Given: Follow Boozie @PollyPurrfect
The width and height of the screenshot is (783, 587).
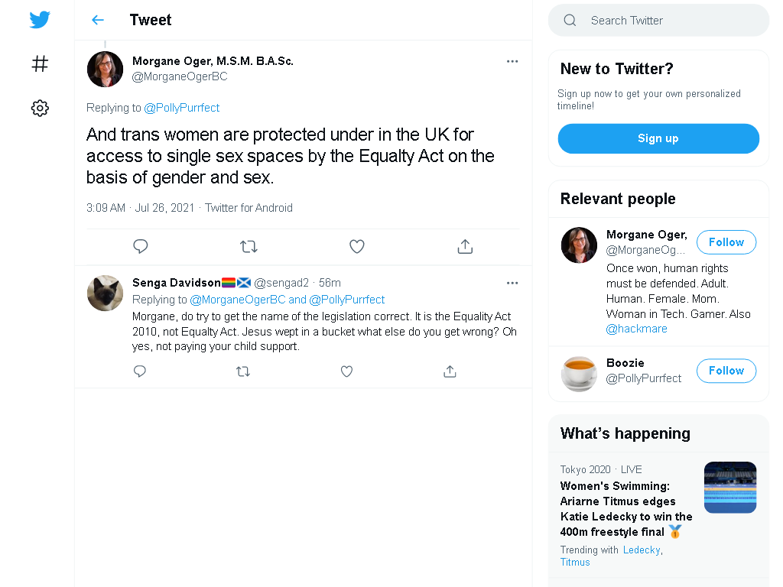Looking at the screenshot, I should (726, 371).
